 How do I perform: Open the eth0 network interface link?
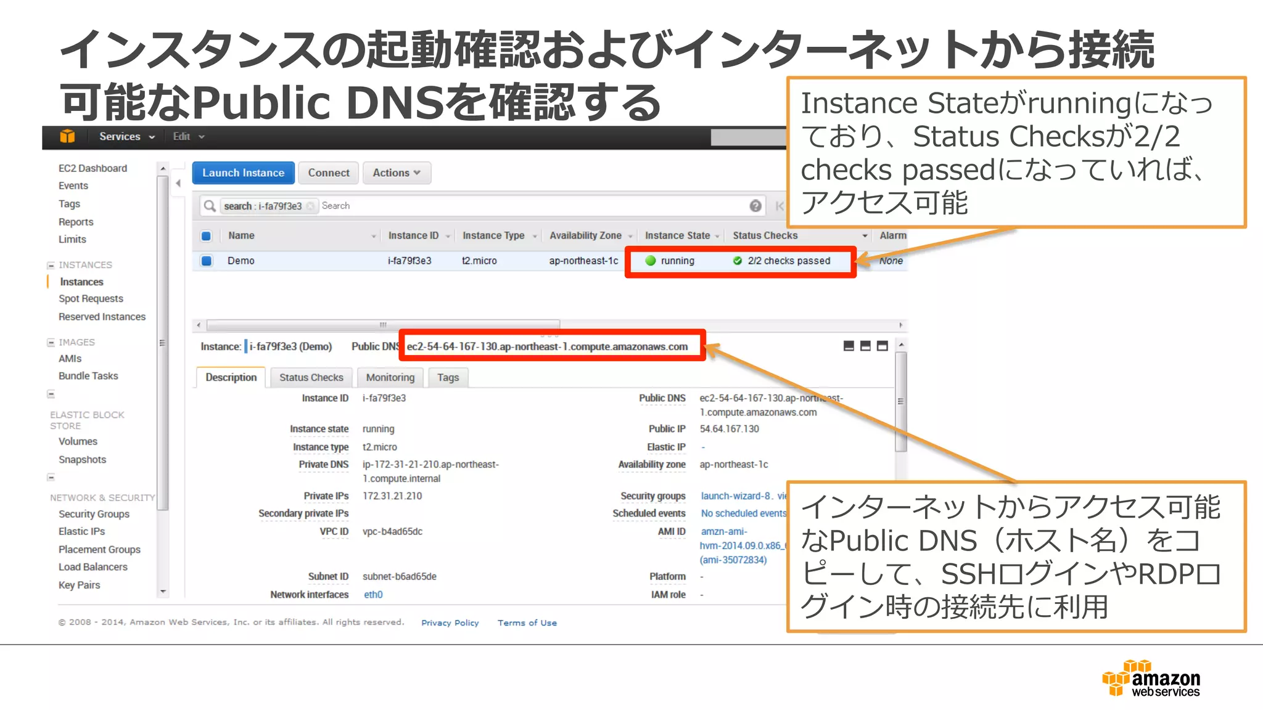(373, 595)
